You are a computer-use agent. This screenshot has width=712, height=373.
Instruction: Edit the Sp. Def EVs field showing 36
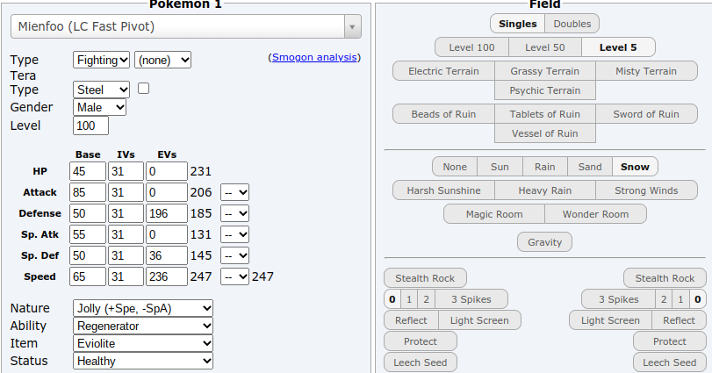tap(166, 255)
